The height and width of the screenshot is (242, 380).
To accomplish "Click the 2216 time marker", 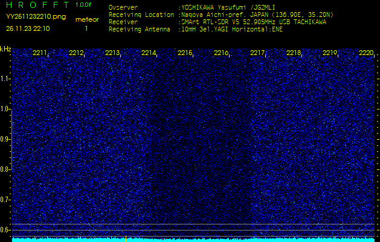I will coord(221,53).
